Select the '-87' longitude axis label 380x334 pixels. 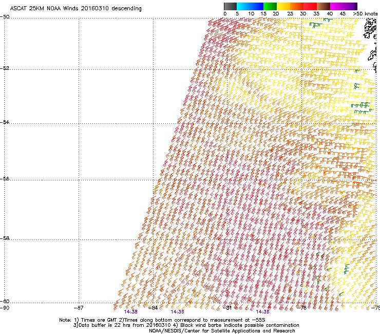click(x=79, y=308)
